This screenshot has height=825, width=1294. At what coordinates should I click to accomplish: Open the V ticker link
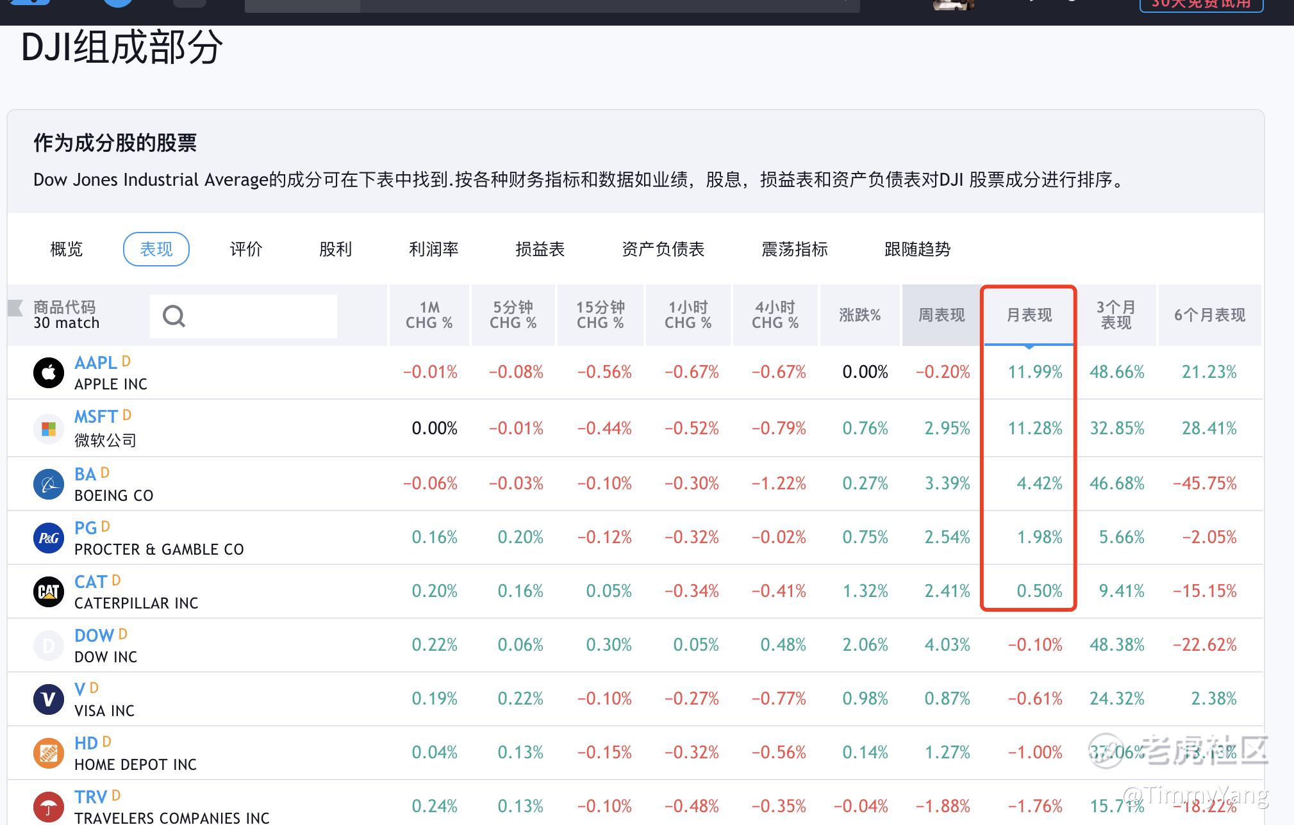[x=80, y=690]
